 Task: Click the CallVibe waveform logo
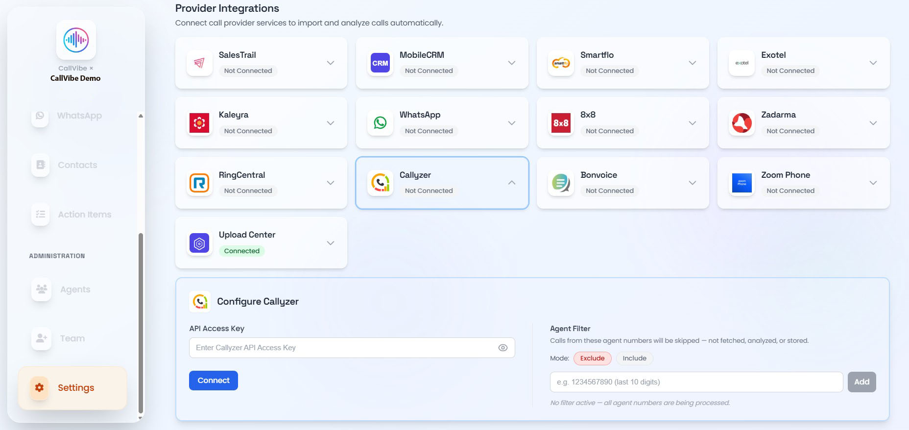(x=76, y=40)
